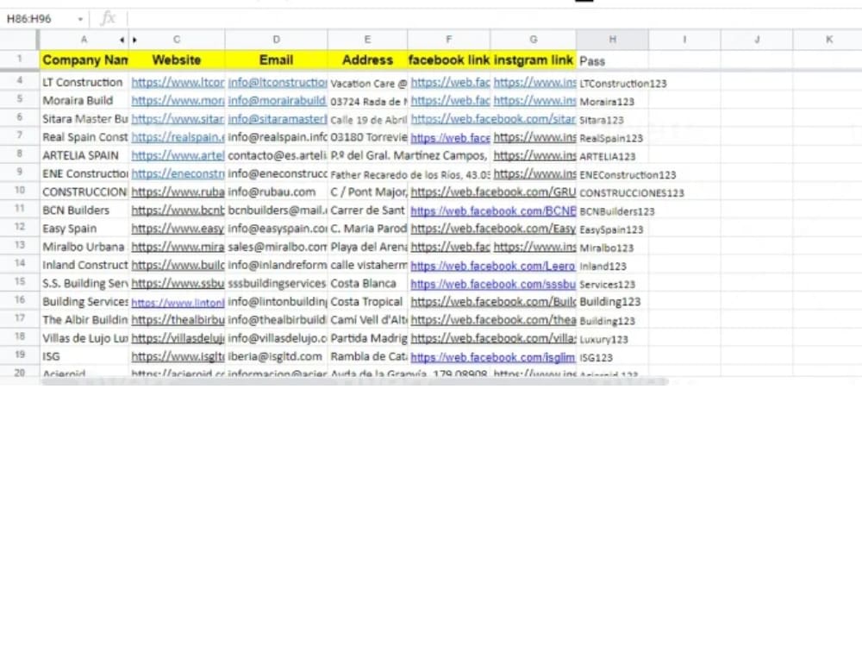Open S.S. Building facebook sssbu link
This screenshot has height=647, width=862.
493,284
